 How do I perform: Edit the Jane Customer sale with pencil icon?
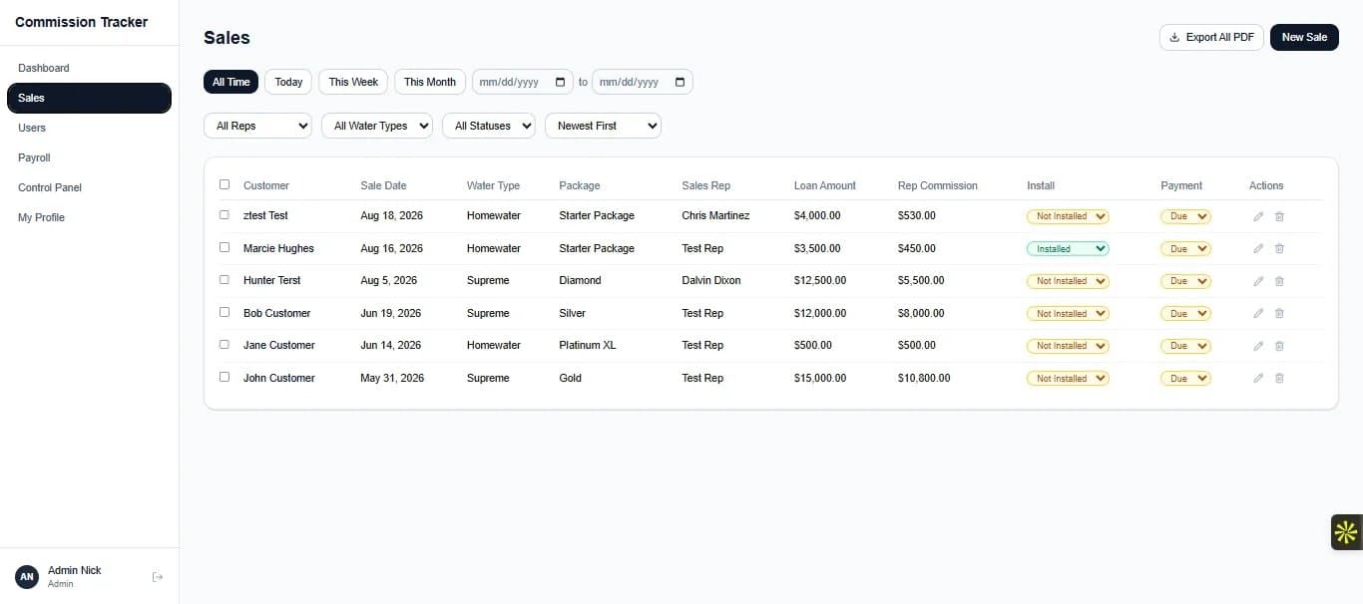pyautogui.click(x=1258, y=346)
